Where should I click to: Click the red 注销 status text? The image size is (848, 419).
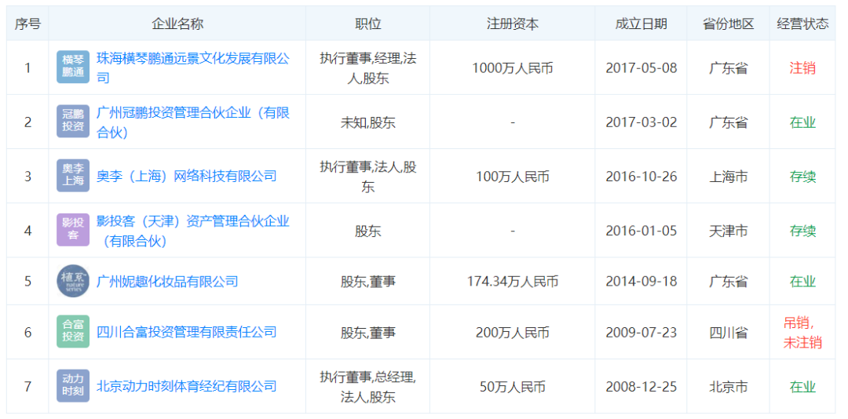click(802, 68)
